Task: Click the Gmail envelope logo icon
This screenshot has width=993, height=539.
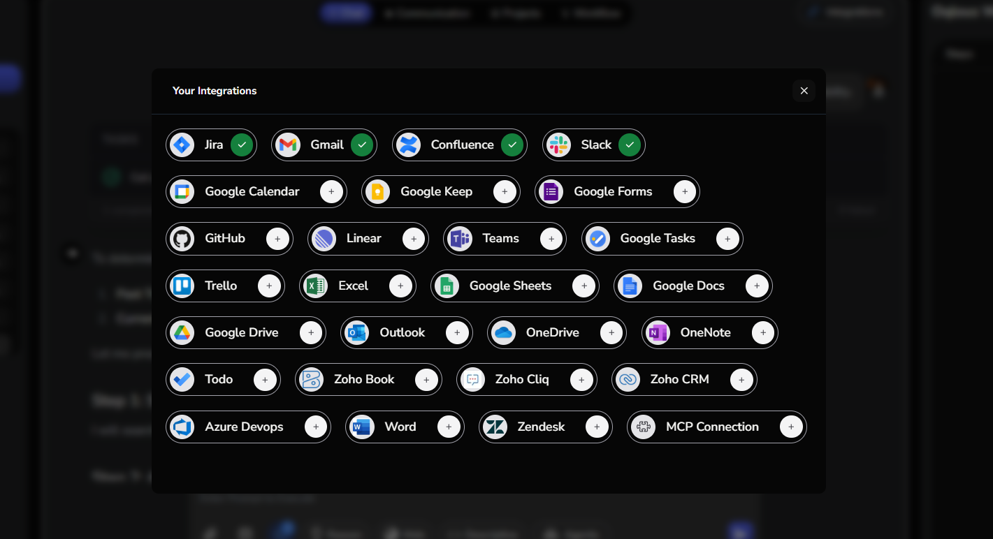Action: pos(288,145)
